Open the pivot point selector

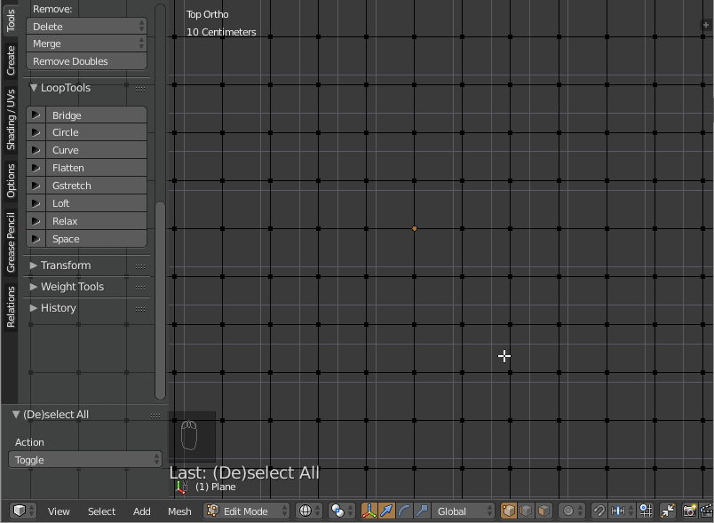(342, 511)
